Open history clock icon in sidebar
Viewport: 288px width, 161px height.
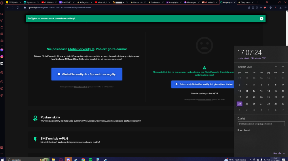pos(2,82)
